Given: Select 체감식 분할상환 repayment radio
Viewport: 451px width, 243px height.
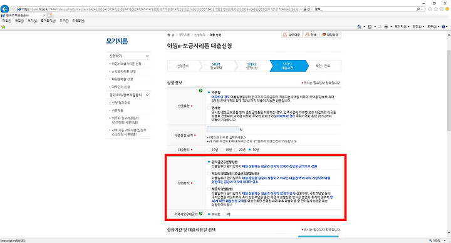Looking at the screenshot, I should pos(209,174).
